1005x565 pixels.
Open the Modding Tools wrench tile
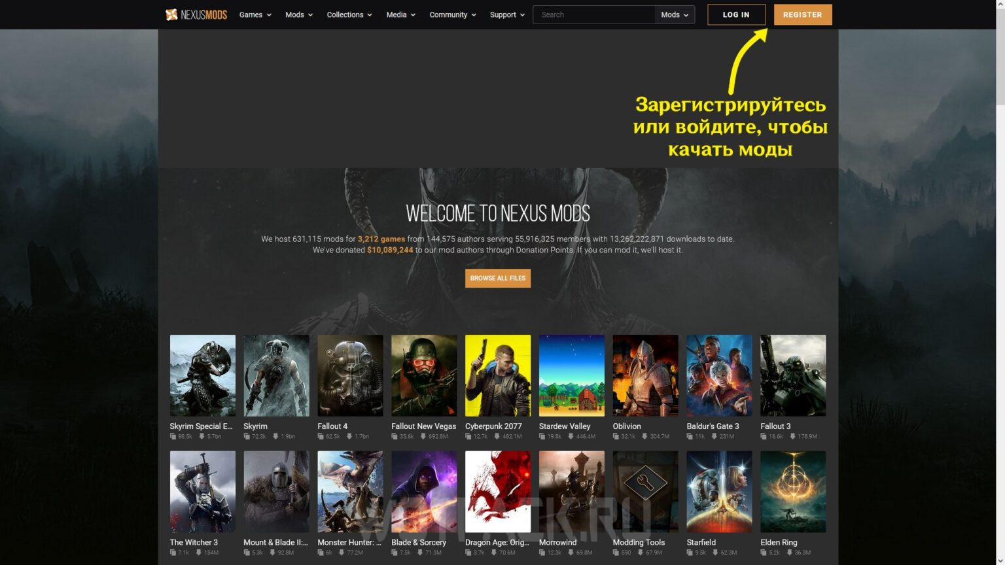(x=645, y=491)
